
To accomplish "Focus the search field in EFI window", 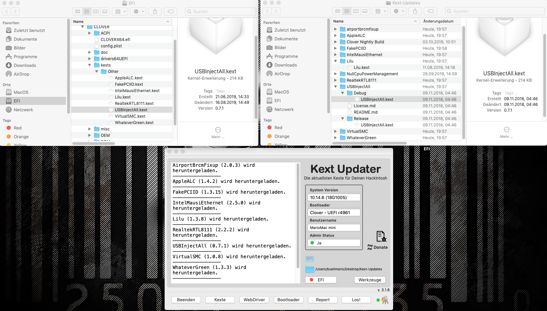I will 220,11.
